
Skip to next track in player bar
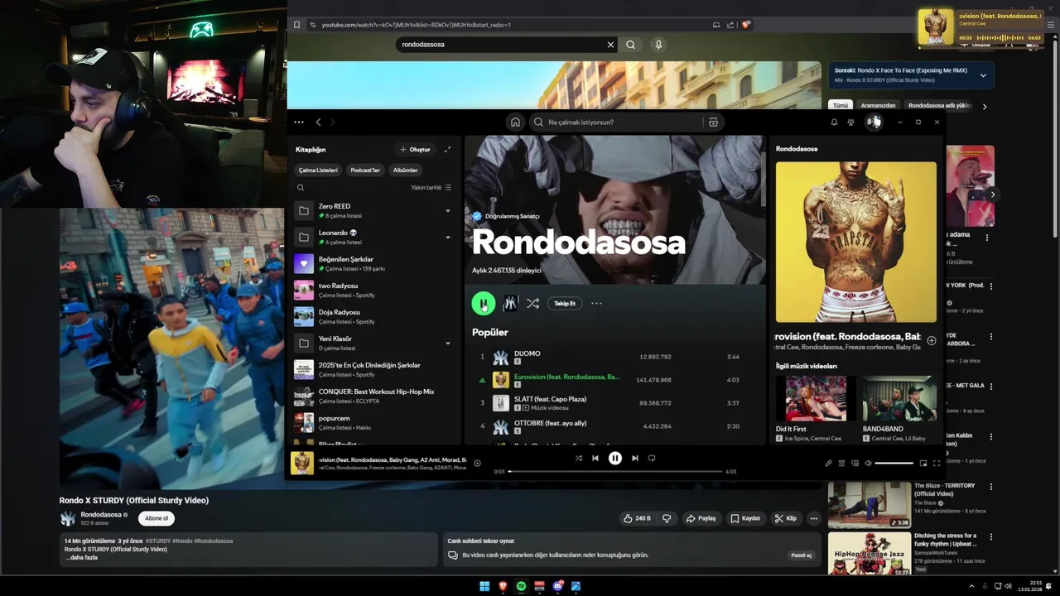click(x=635, y=459)
